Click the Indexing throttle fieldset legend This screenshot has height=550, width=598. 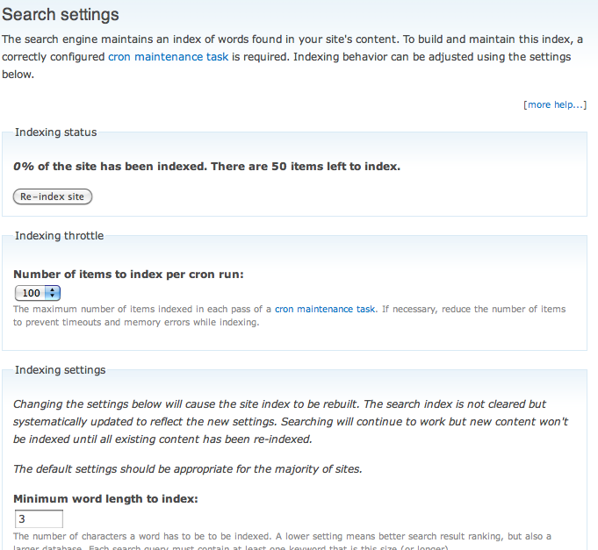click(59, 236)
